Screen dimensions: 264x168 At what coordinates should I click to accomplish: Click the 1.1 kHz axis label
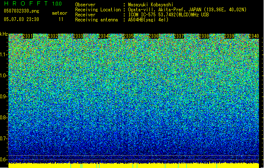click(4, 55)
